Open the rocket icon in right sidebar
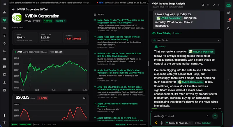The width and height of the screenshot is (233, 127). point(229,13)
